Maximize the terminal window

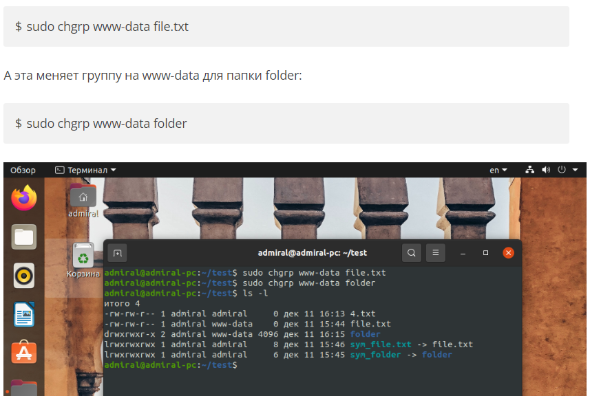[486, 253]
